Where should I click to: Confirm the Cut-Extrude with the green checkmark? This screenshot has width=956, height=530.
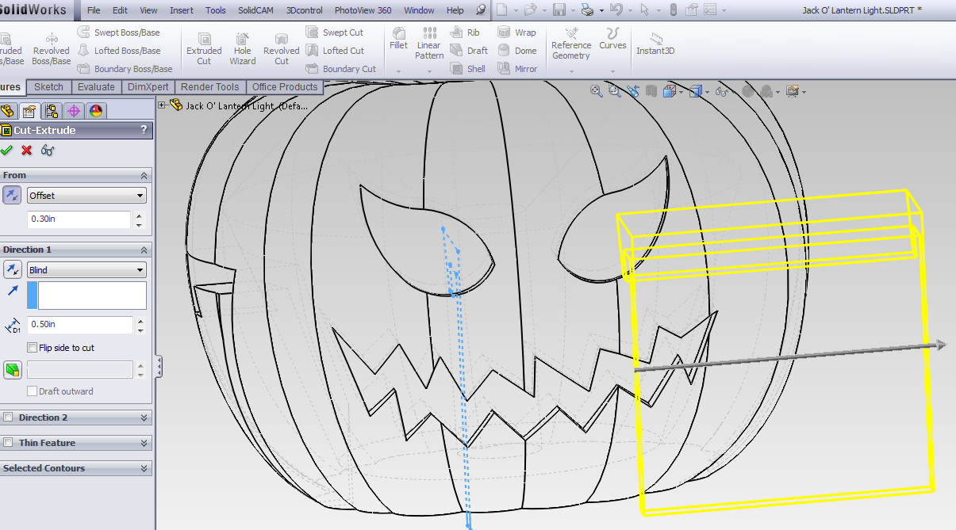click(8, 150)
